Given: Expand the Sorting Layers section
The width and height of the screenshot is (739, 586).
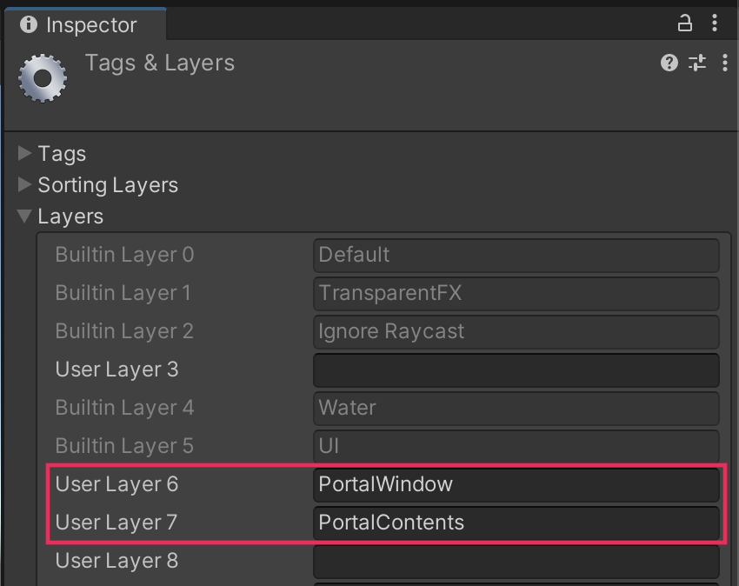Looking at the screenshot, I should [x=25, y=185].
